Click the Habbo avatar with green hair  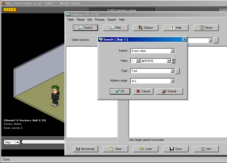point(55,96)
